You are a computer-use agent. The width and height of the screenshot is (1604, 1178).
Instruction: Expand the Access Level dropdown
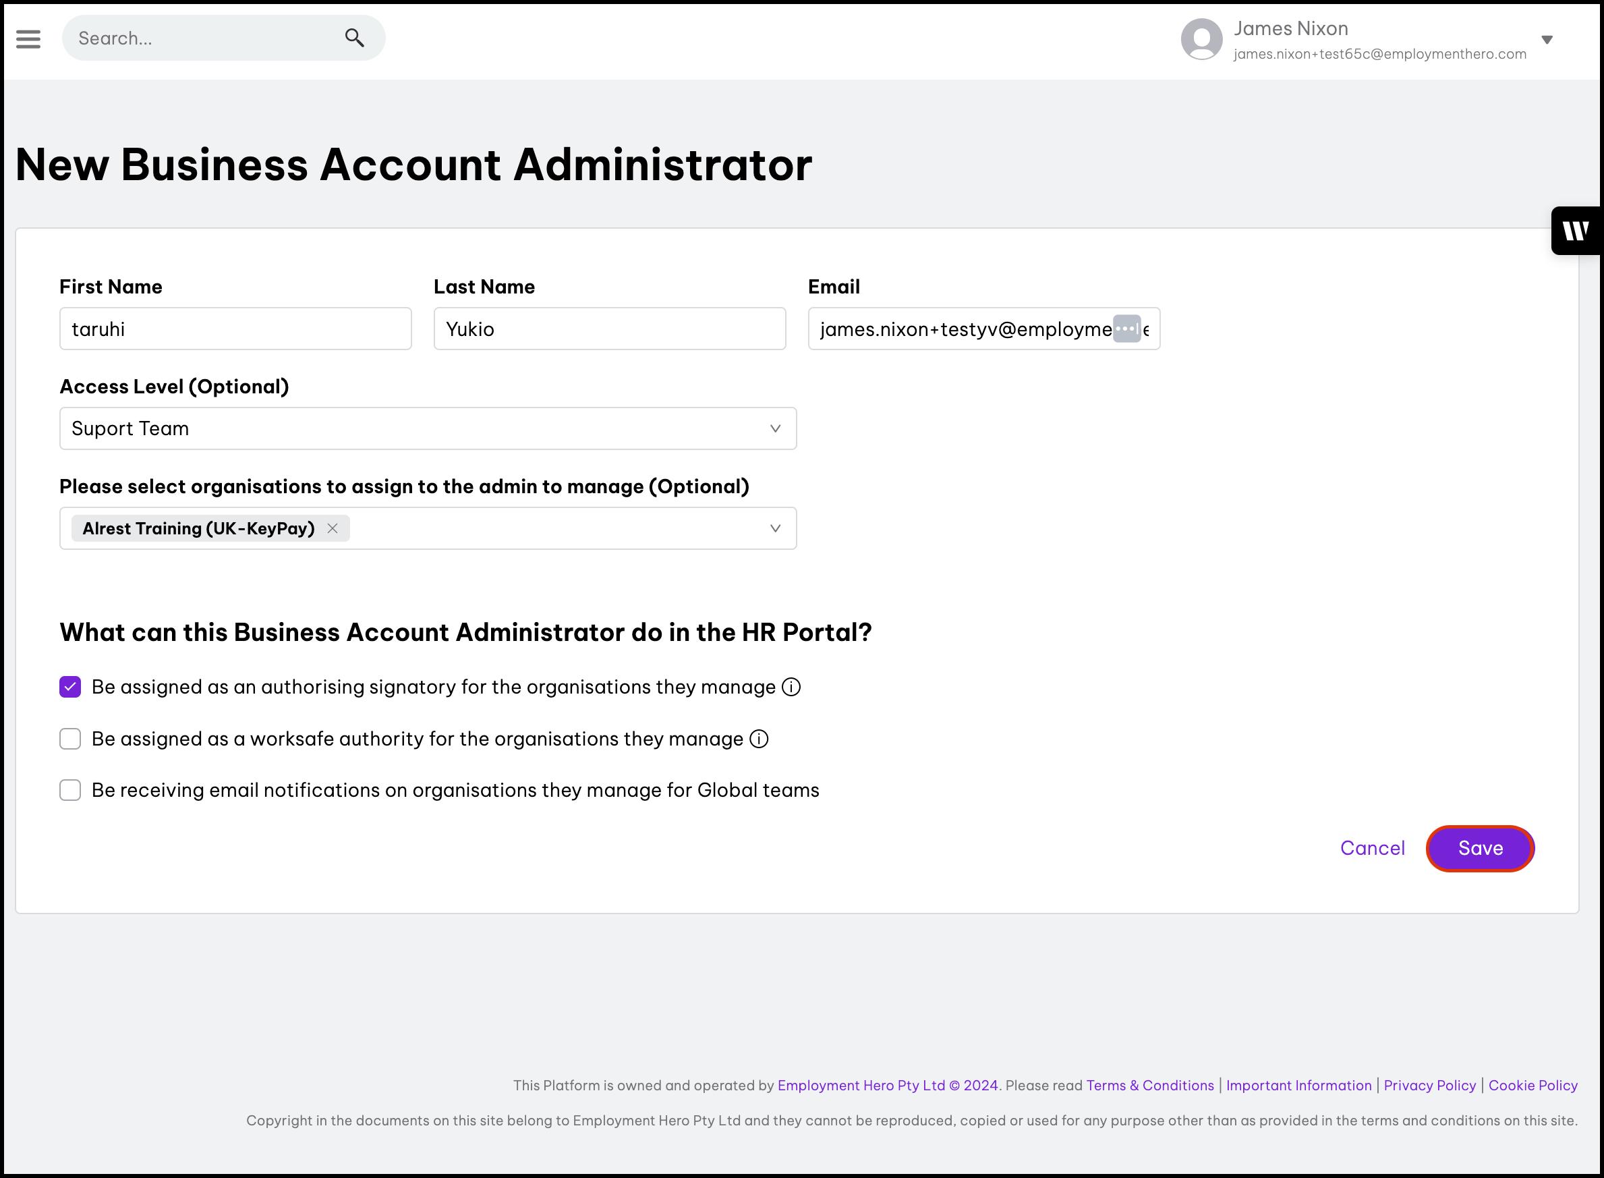click(775, 428)
